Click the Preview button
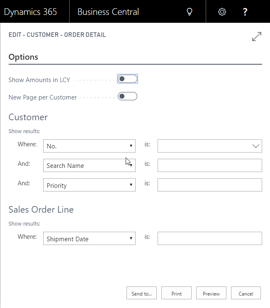The width and height of the screenshot is (270, 308). coord(211,293)
